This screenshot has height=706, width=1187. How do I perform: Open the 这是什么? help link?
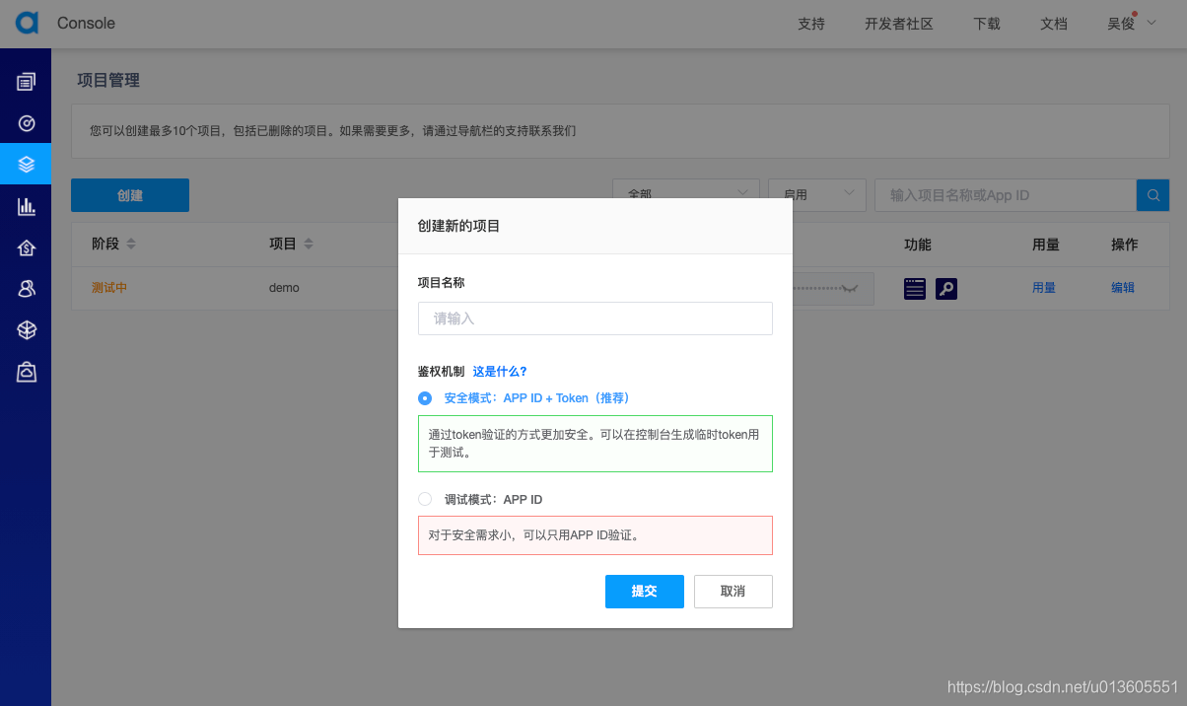tap(500, 372)
